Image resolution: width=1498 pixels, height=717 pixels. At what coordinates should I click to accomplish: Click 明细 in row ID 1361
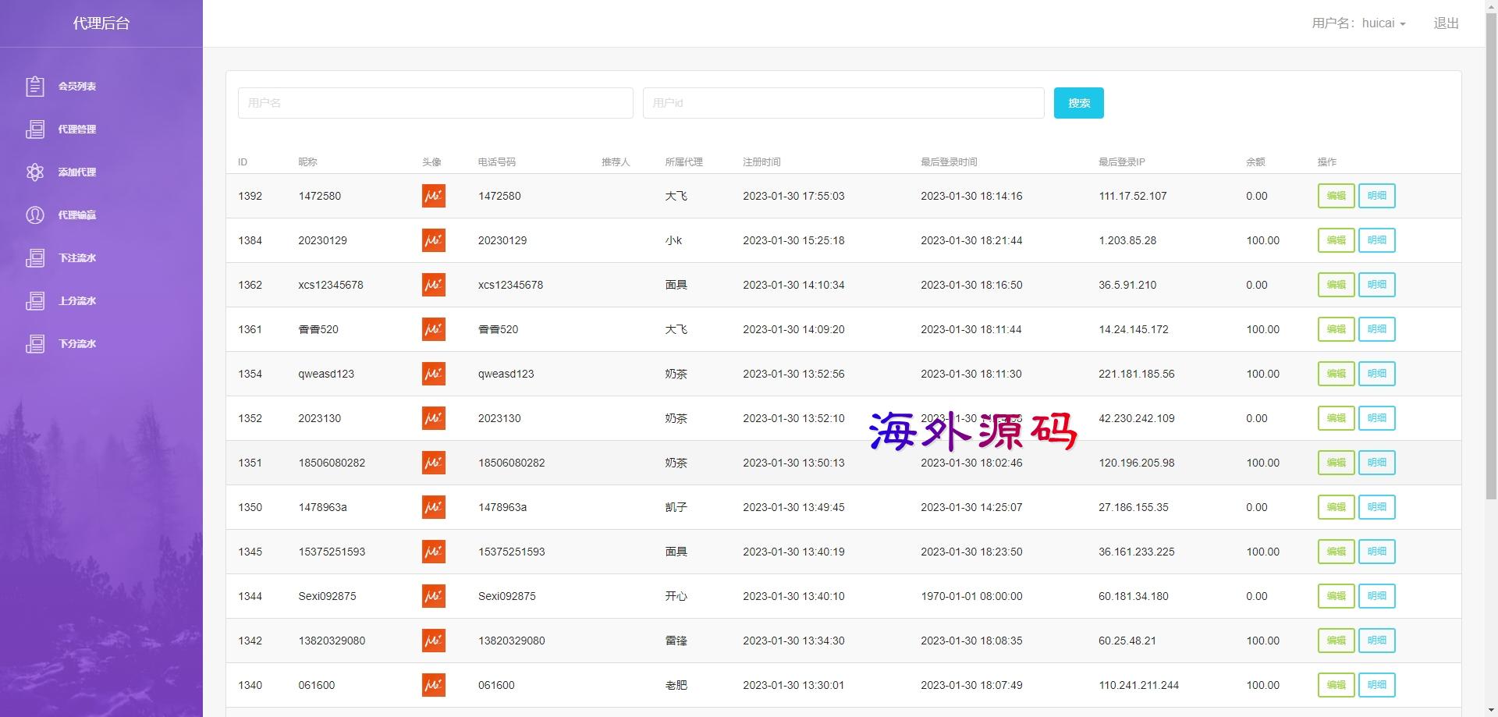click(x=1377, y=329)
